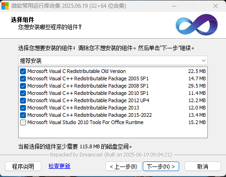Viewport: 226px width, 177px height.
Task: Uncheck Visual C++ 2012 UP4 checkbox
Action: 23,100
